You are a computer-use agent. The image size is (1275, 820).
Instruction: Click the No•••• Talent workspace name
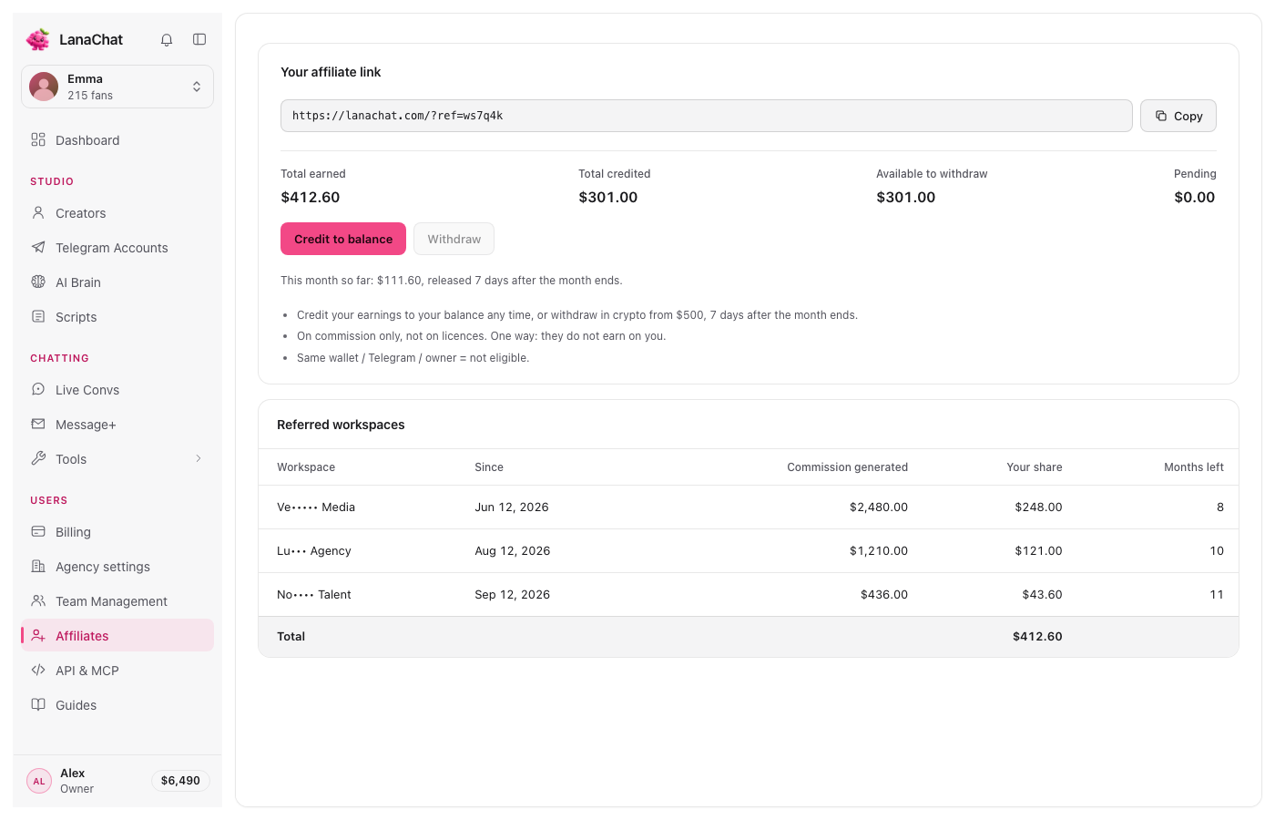[x=314, y=594]
